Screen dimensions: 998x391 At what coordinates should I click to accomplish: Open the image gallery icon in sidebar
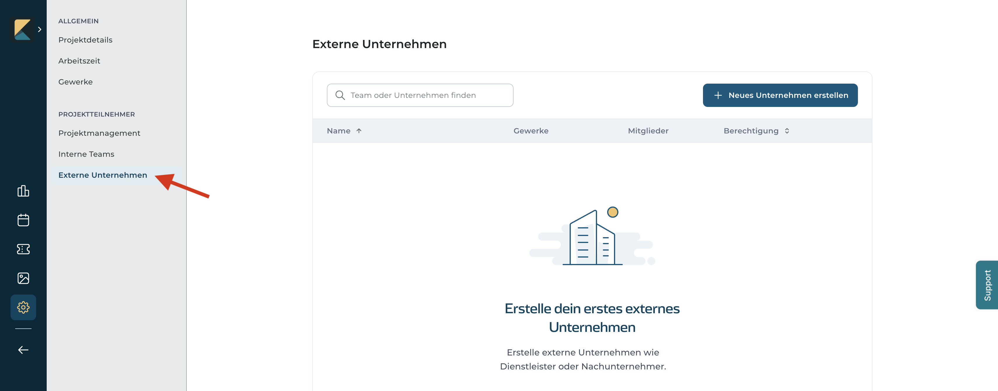(x=23, y=278)
